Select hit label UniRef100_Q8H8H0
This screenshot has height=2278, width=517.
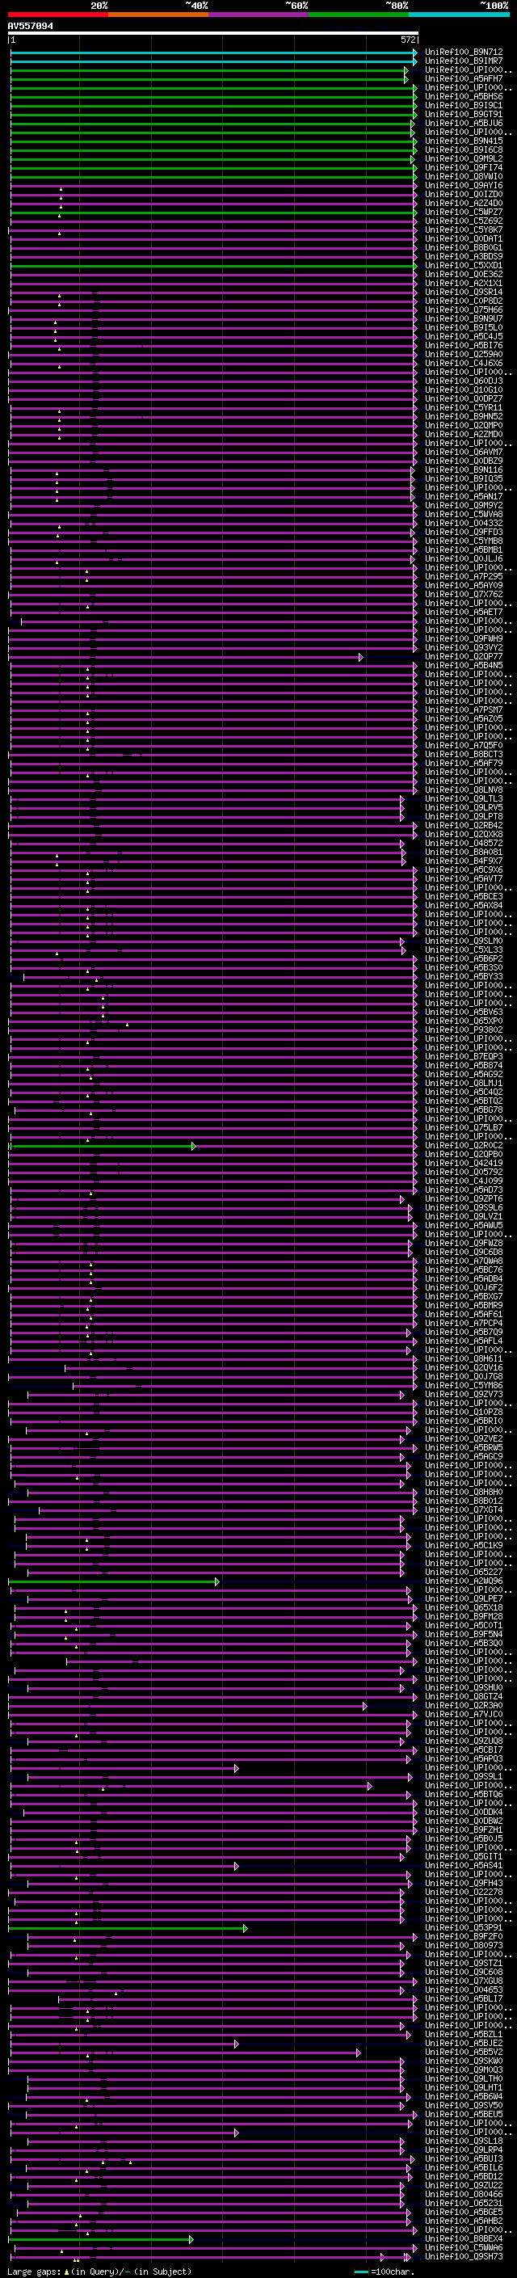tap(464, 1492)
